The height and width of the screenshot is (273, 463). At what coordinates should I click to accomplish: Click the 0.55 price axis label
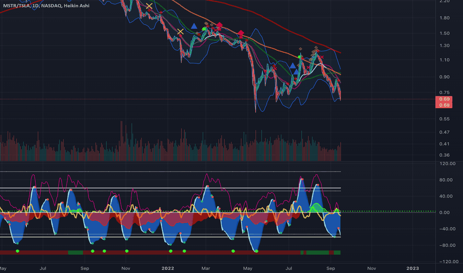[x=445, y=119]
